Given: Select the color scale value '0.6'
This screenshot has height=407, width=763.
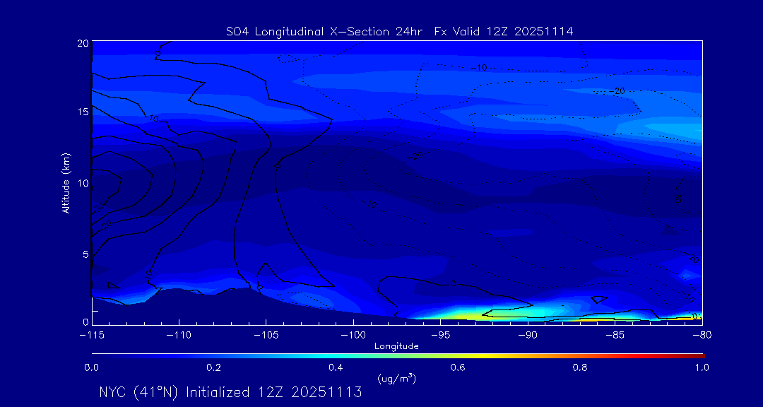Looking at the screenshot, I should click(x=459, y=367).
